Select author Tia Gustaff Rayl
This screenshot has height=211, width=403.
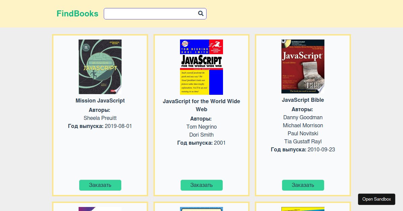(303, 141)
